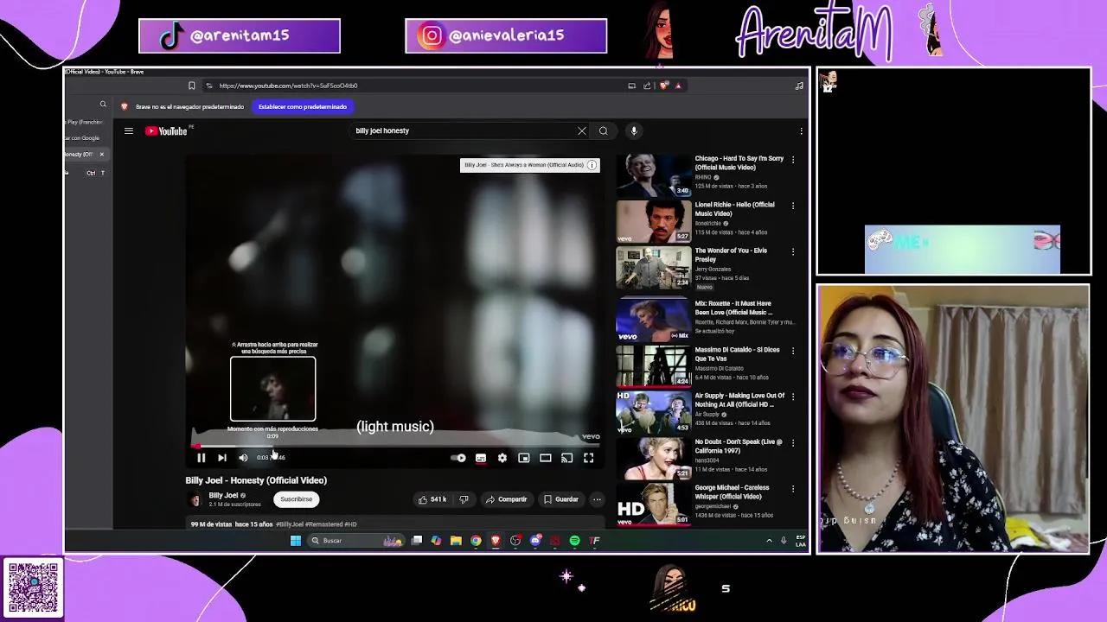Open media control music note icon
Screen dimensions: 1107x622
point(799,86)
